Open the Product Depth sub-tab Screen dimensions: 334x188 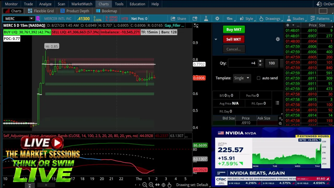75,11
